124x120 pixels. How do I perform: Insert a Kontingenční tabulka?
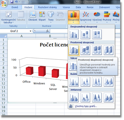pyautogui.click(x=8, y=17)
